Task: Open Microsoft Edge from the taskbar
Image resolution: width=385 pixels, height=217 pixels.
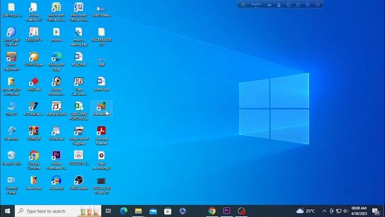Action: pos(123,211)
